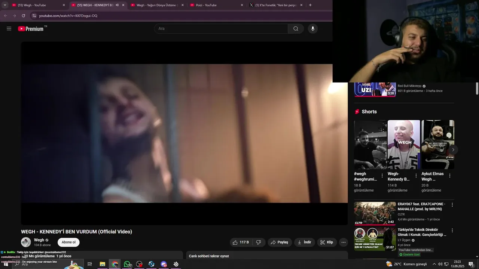Image resolution: width=479 pixels, height=269 pixels.
Task: Open the #wegh #weghrumi short thumbnail
Action: point(370,145)
